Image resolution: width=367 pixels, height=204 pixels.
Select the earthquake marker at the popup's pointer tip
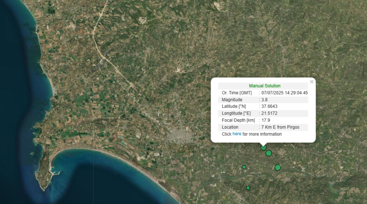tap(263, 148)
